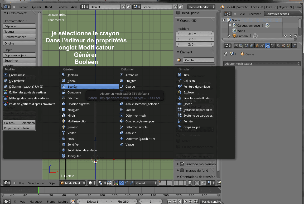Screen dimensions: 304x204
Task: Open the Render Layers properties tab
Action: pos(241,46)
